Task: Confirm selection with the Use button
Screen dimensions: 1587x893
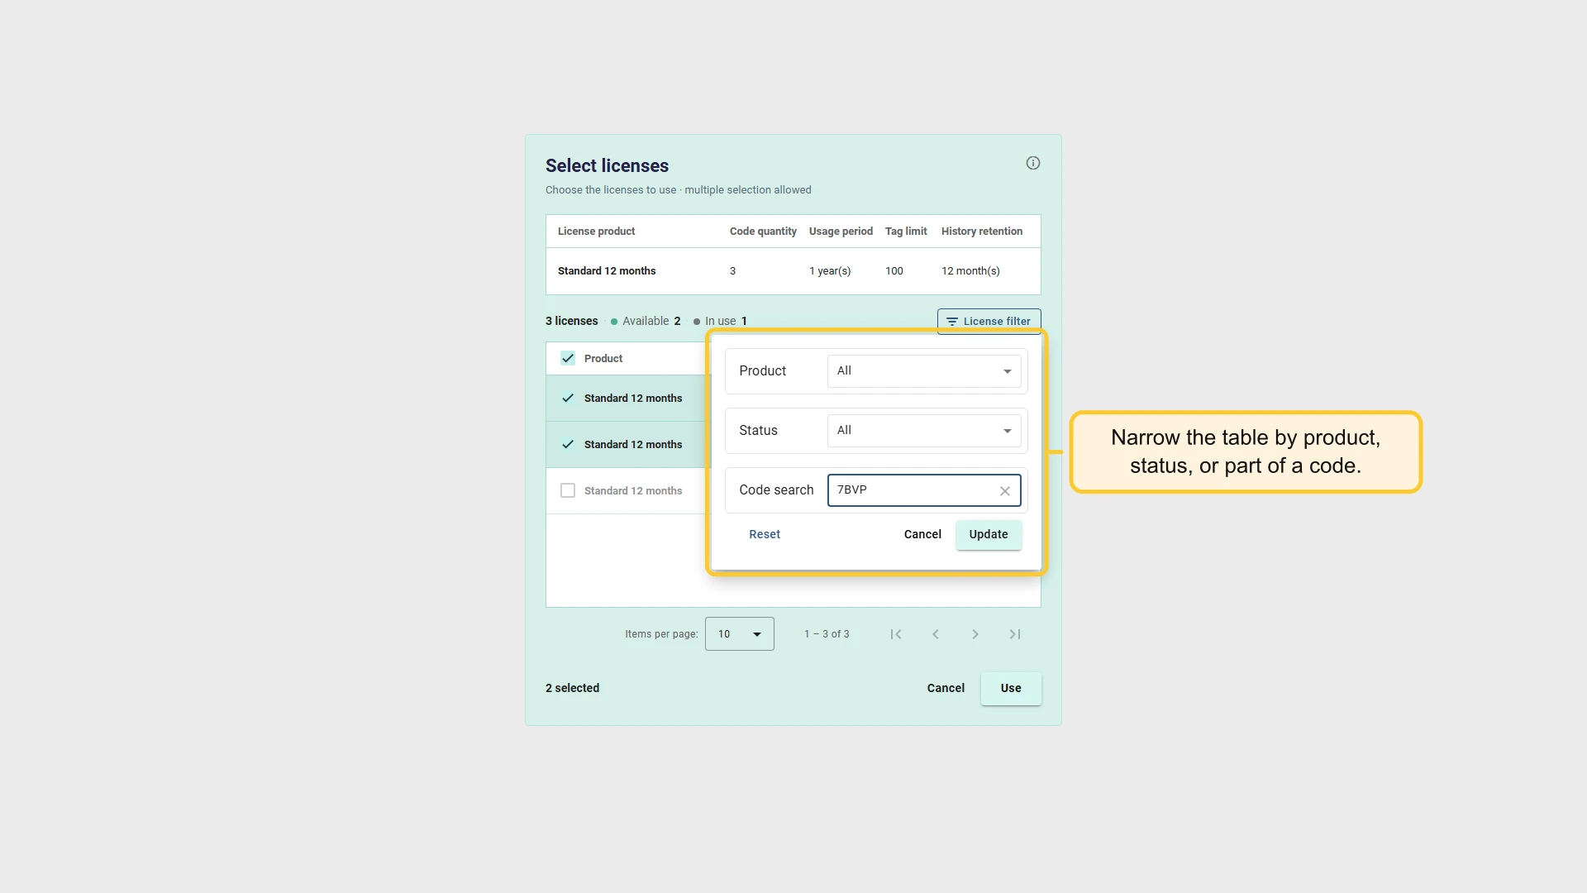Action: [x=1011, y=688]
